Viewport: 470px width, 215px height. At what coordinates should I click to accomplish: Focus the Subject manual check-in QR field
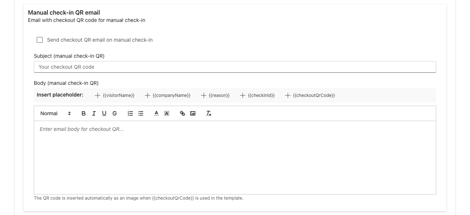(x=235, y=67)
